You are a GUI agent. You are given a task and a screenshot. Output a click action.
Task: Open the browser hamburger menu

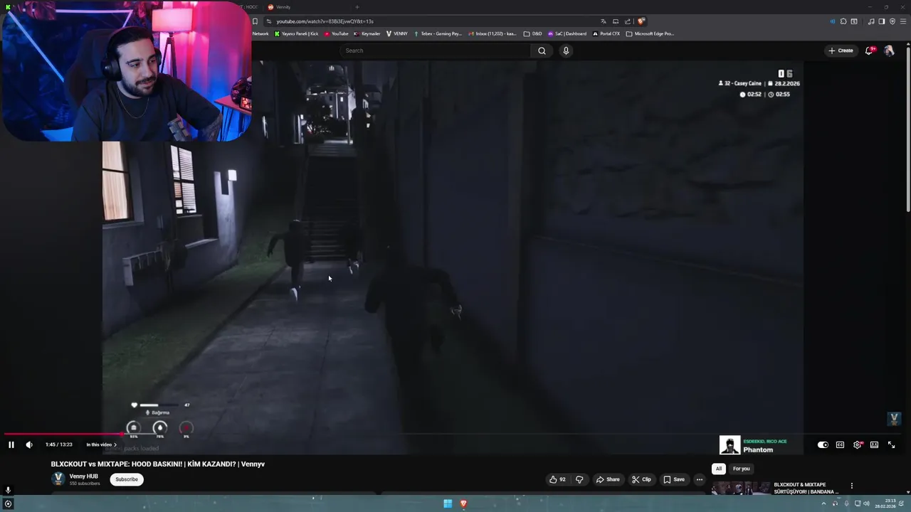coord(902,21)
